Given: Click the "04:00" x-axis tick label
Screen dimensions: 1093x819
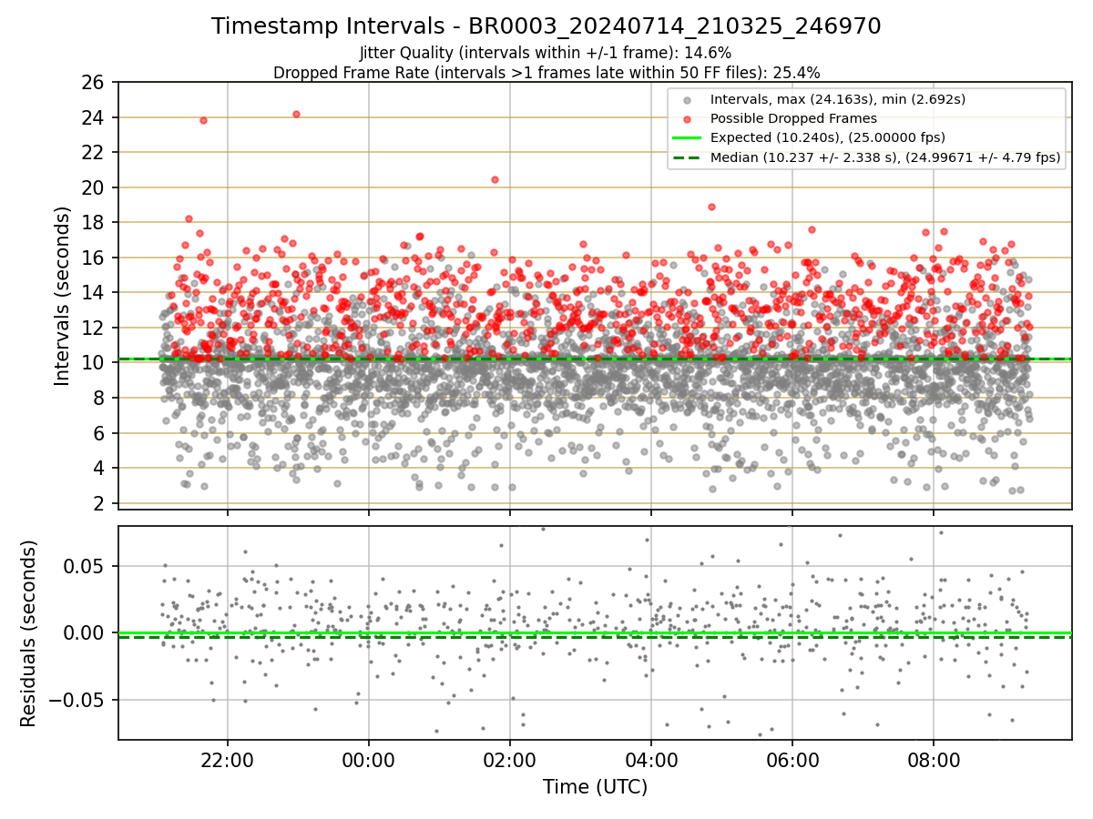Looking at the screenshot, I should click(x=650, y=759).
